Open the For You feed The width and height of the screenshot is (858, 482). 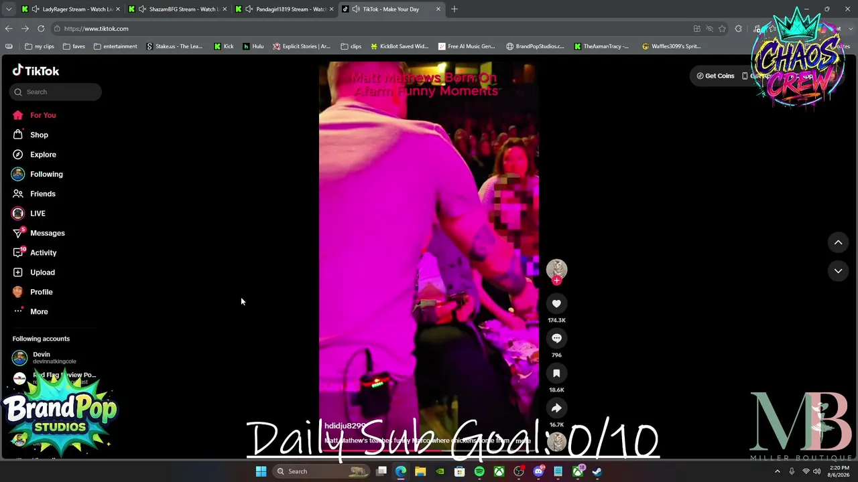(34, 115)
